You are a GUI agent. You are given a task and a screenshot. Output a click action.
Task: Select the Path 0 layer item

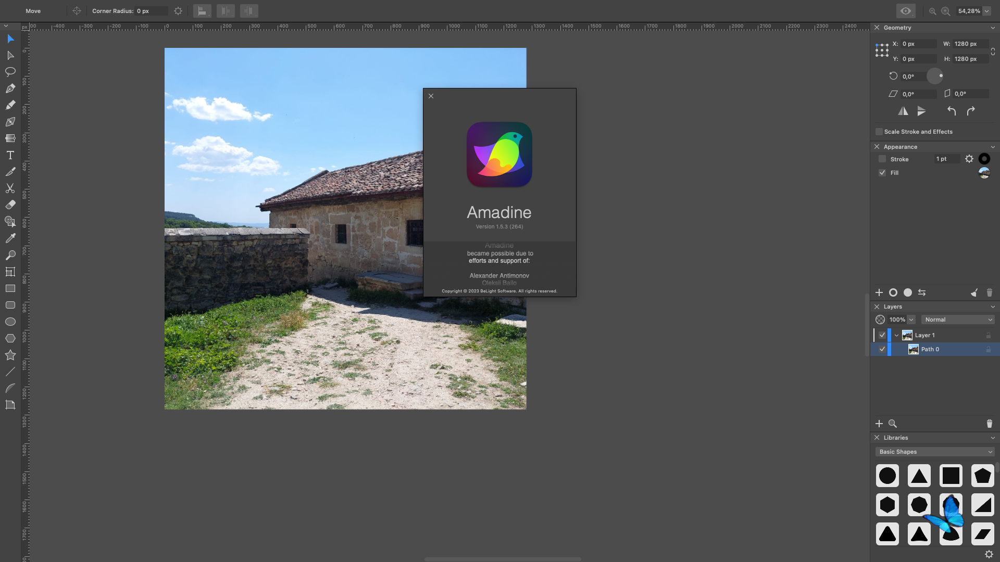coord(930,349)
